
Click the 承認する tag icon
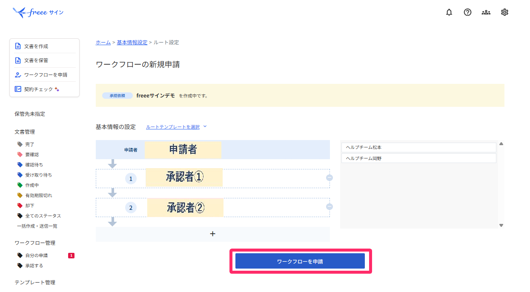pos(20,266)
